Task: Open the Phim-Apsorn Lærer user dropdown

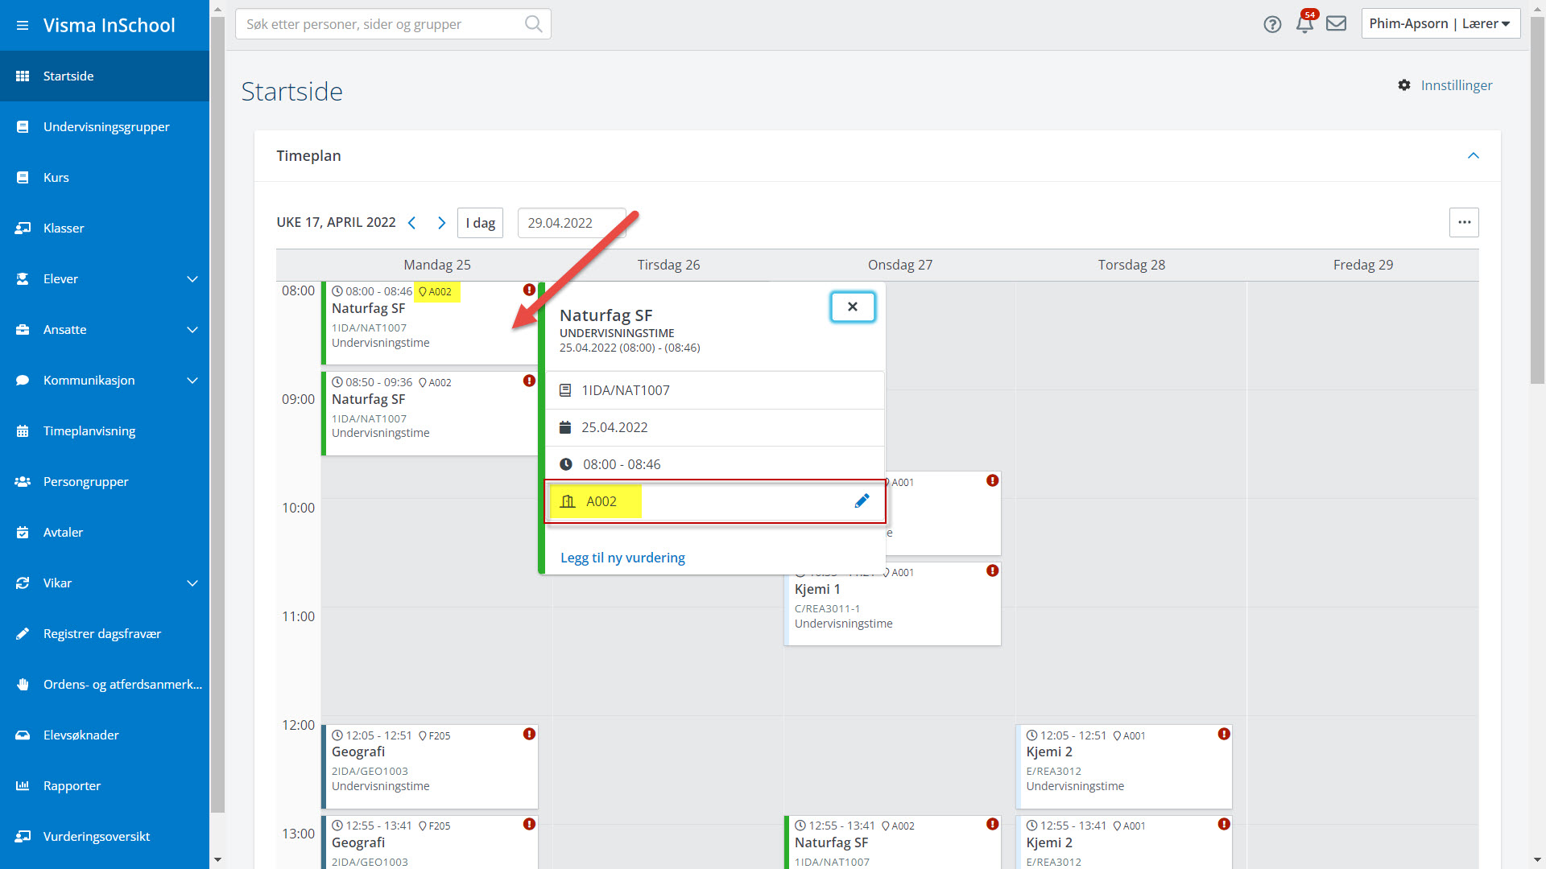Action: pyautogui.click(x=1440, y=24)
